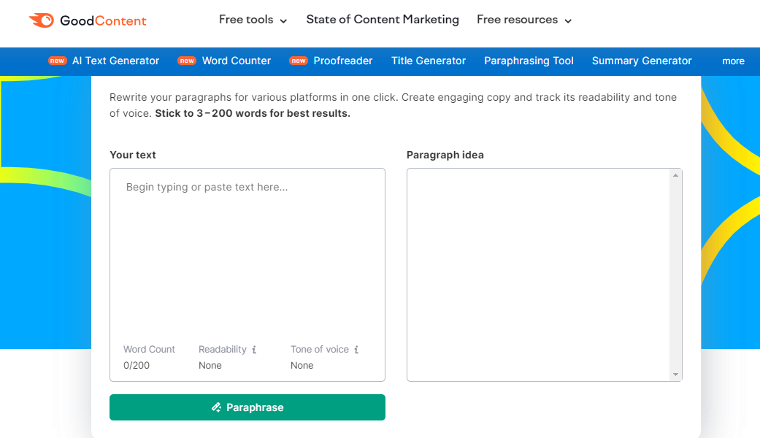Open the Title Generator tool
The image size is (760, 438).
pyautogui.click(x=428, y=61)
